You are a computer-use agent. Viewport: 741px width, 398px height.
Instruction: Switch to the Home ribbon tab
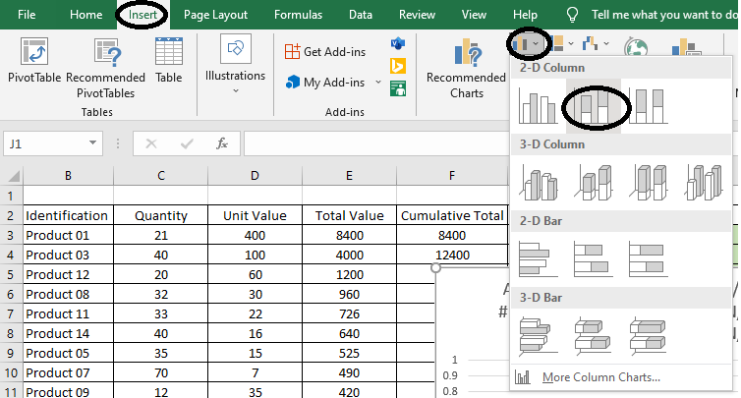tap(86, 15)
